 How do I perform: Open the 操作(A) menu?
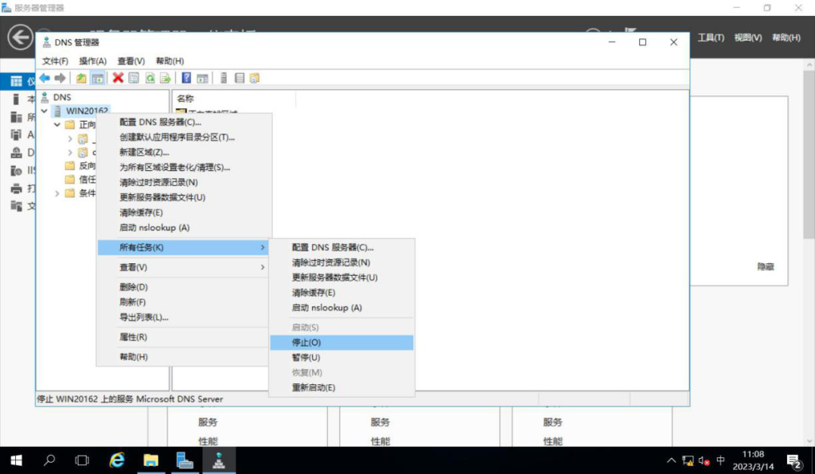click(92, 60)
